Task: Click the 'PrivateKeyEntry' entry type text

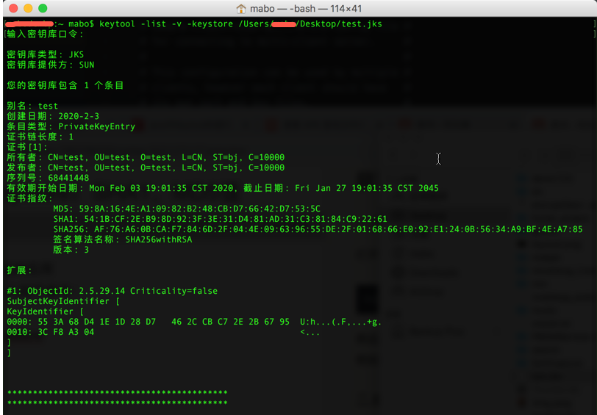Action: pyautogui.click(x=97, y=126)
